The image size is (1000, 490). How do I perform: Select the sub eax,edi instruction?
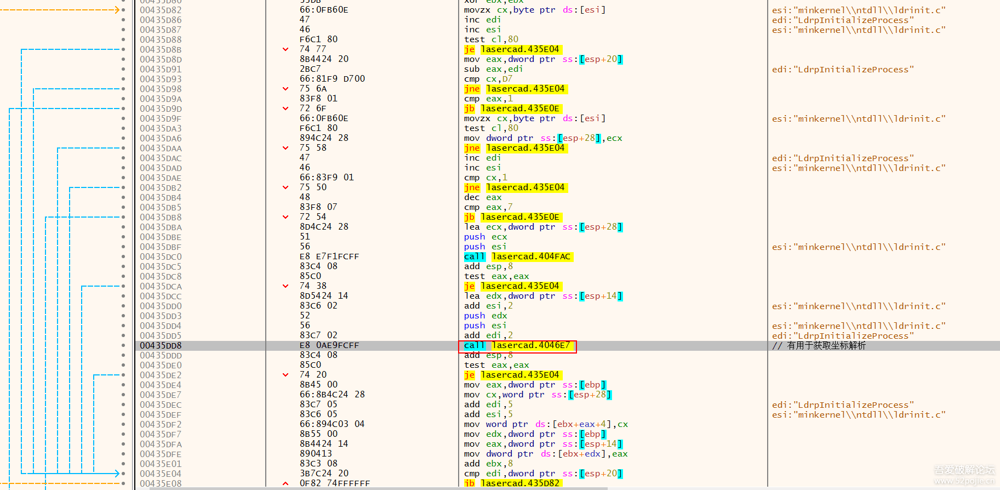click(493, 69)
